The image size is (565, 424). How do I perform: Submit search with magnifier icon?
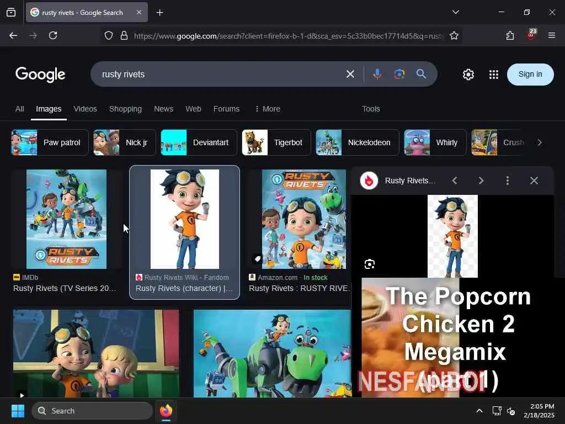pyautogui.click(x=421, y=74)
